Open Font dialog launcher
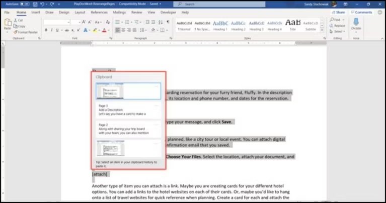Image resolution: width=386 pixels, height=203 pixels. 111,38
